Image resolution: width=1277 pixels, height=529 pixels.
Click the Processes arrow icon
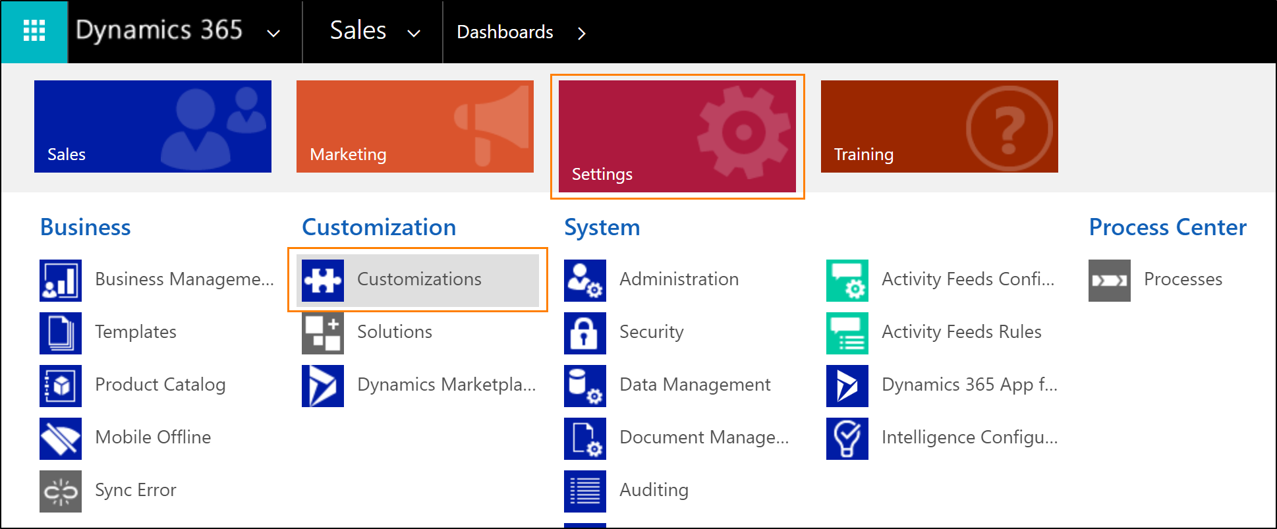[1110, 280]
